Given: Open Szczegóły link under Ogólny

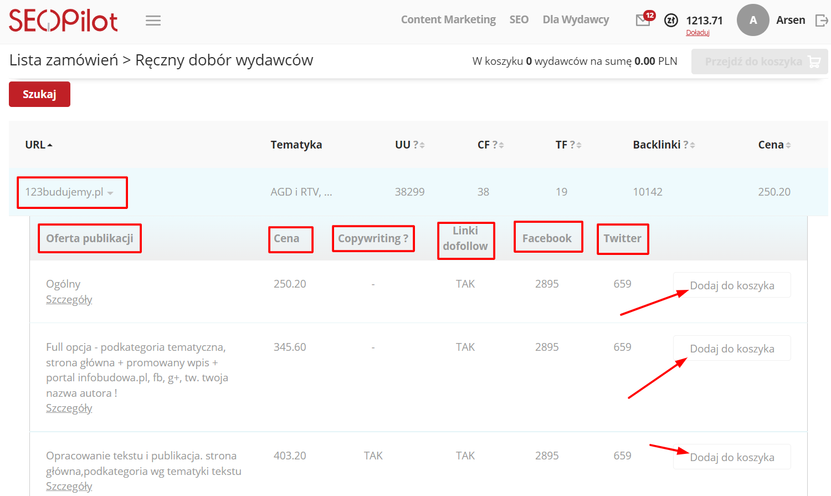Looking at the screenshot, I should point(69,300).
